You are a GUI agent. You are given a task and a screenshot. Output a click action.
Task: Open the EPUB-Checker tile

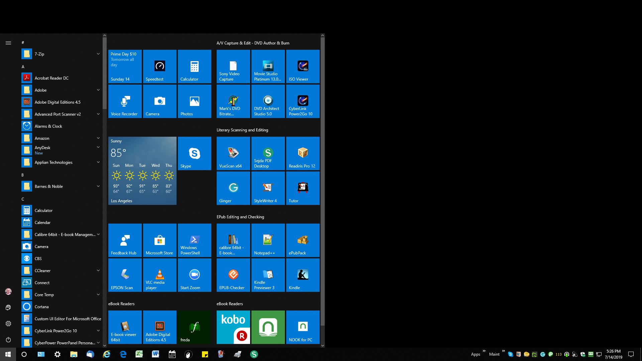pos(233,275)
